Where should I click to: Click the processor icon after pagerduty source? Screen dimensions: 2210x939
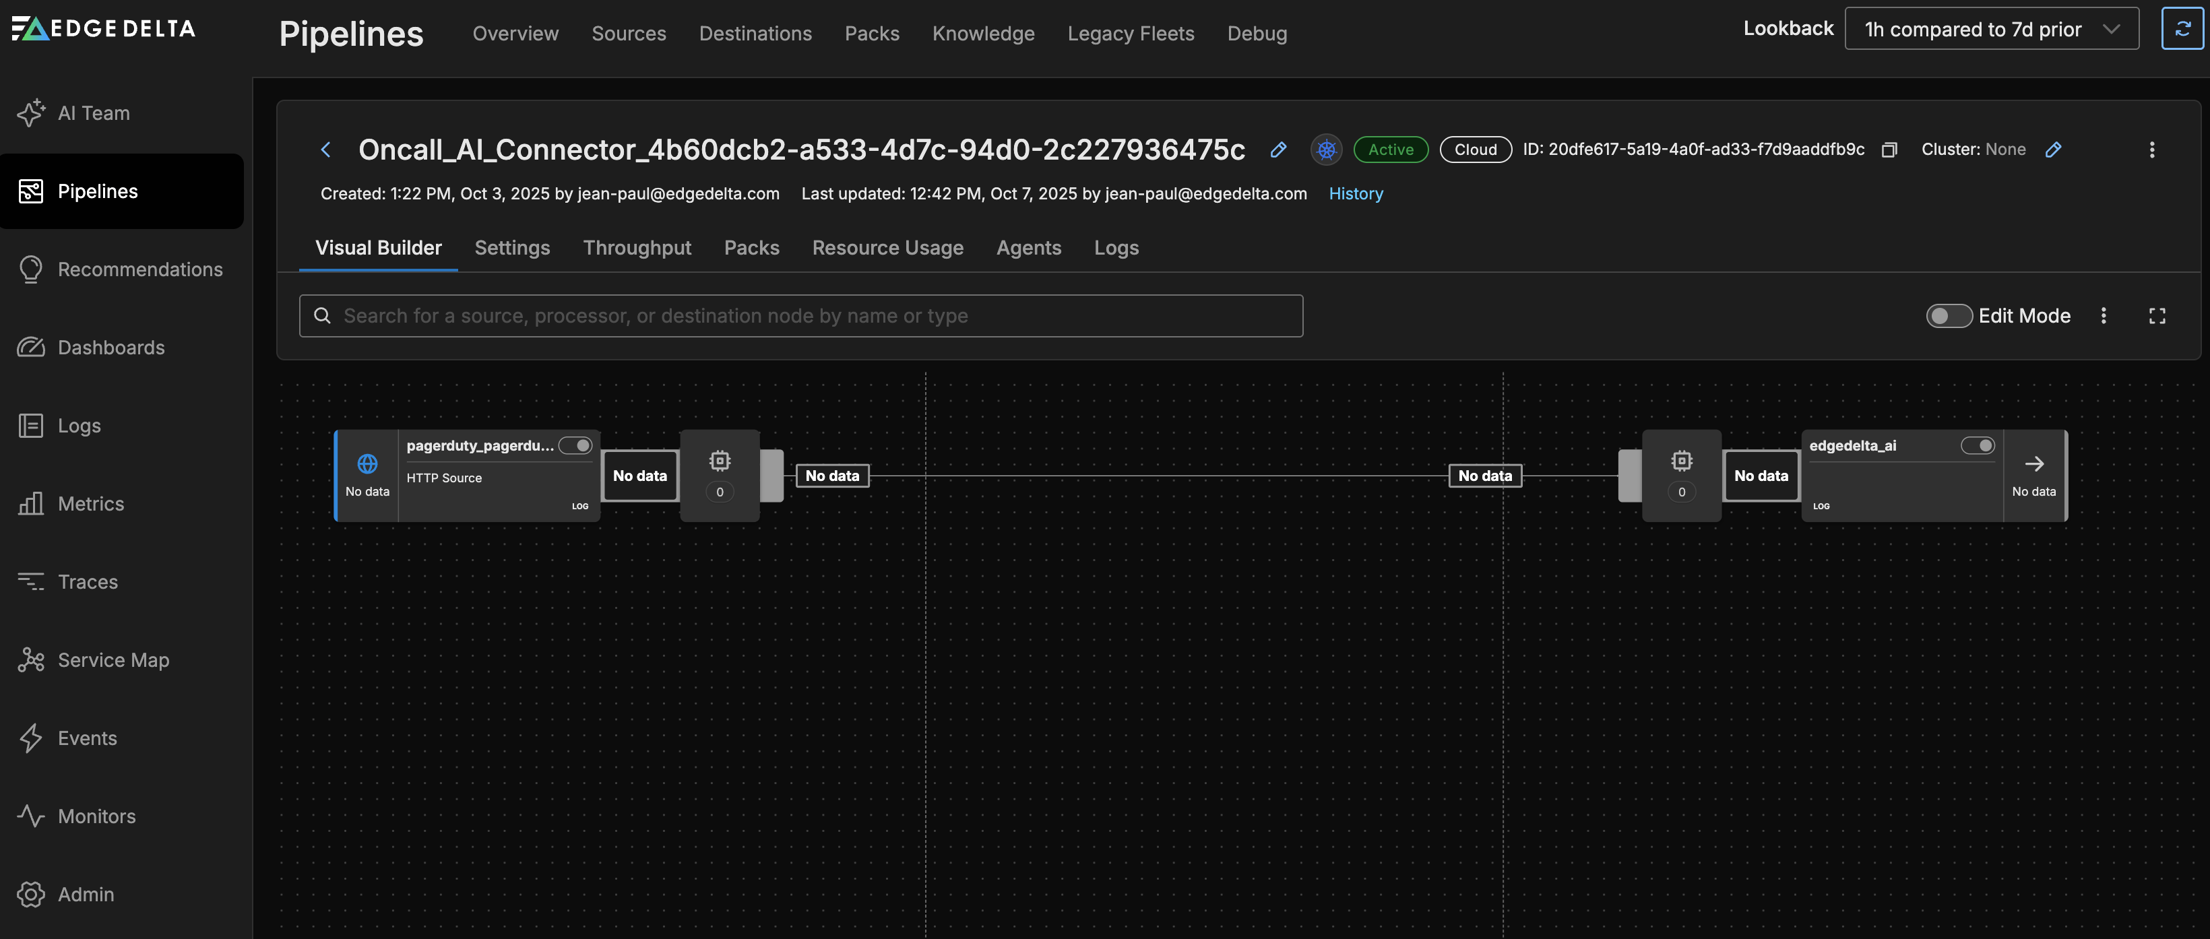click(x=719, y=462)
